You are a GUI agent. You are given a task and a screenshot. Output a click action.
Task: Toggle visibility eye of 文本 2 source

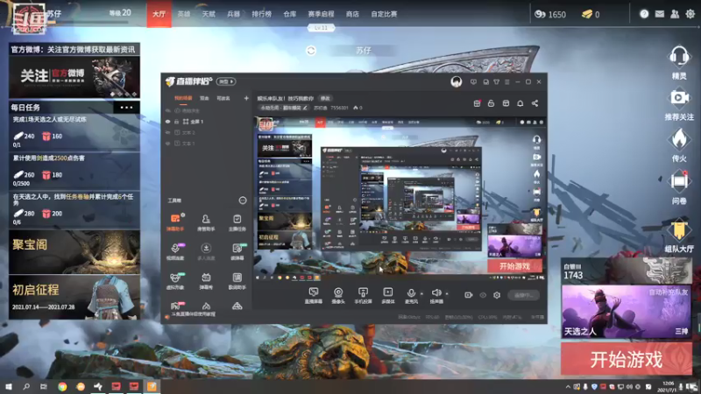point(168,132)
